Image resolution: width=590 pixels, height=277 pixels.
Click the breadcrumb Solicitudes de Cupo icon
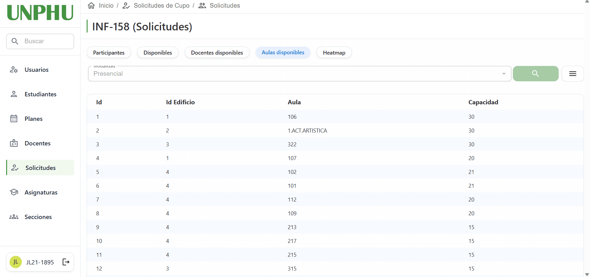click(126, 6)
